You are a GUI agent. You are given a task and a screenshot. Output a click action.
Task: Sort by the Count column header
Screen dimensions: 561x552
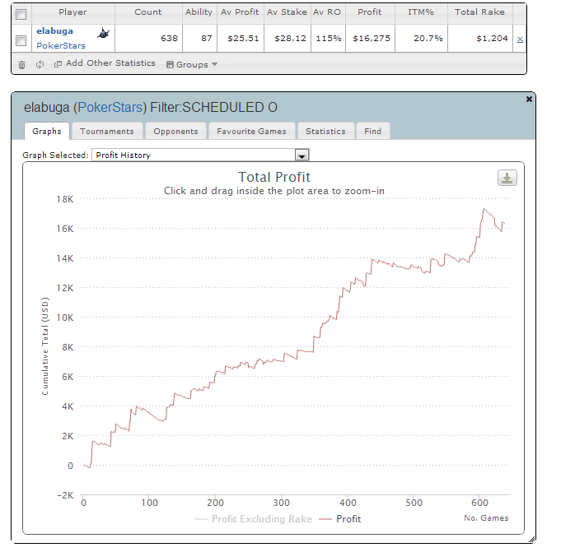coord(148,12)
